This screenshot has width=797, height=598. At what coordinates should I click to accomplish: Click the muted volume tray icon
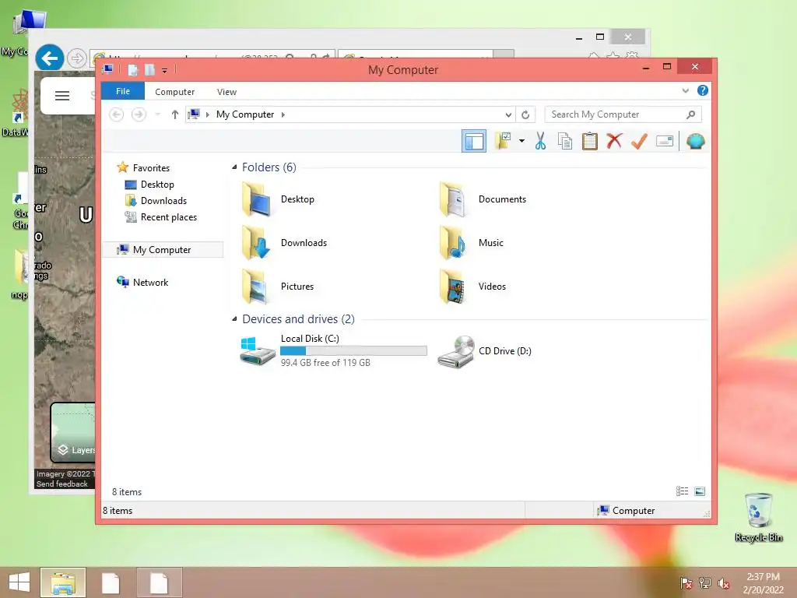click(723, 582)
